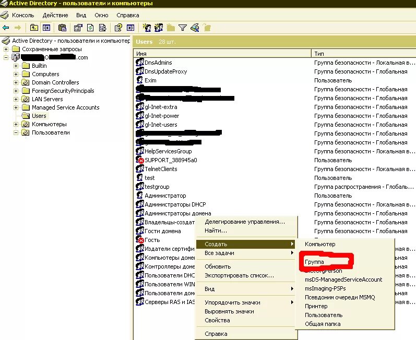Image resolution: width=416 pixels, height=340 pixels.
Task: Select Гости домена in the list
Action: (x=163, y=231)
